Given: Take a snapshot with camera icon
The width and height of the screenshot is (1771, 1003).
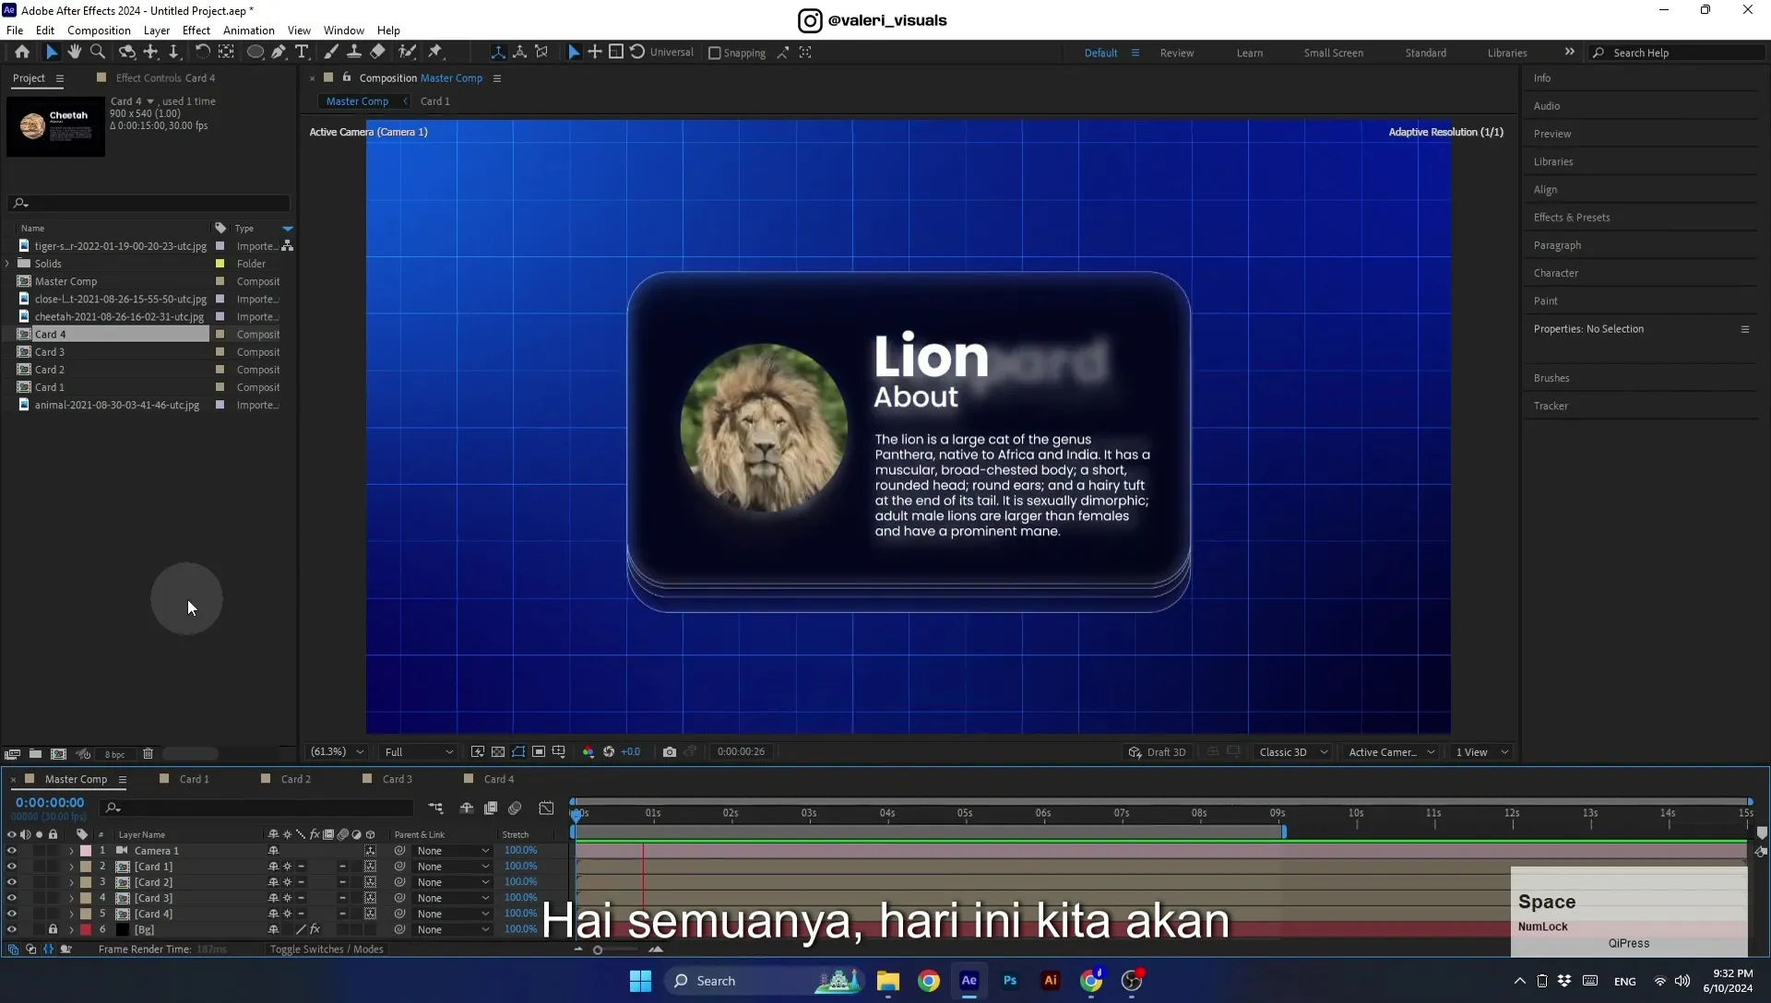Looking at the screenshot, I should click(670, 752).
